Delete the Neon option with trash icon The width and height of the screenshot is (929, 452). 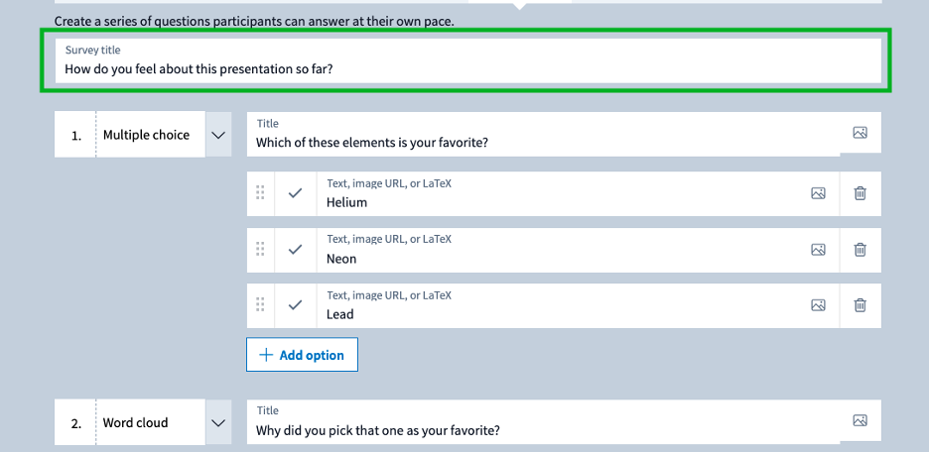pos(861,250)
